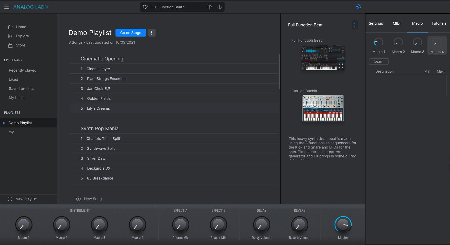
Task: Open Liked presets list
Action: coord(13,79)
